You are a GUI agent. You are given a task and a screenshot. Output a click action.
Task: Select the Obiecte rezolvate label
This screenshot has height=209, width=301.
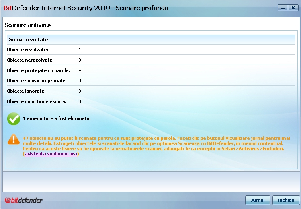tap(27, 50)
